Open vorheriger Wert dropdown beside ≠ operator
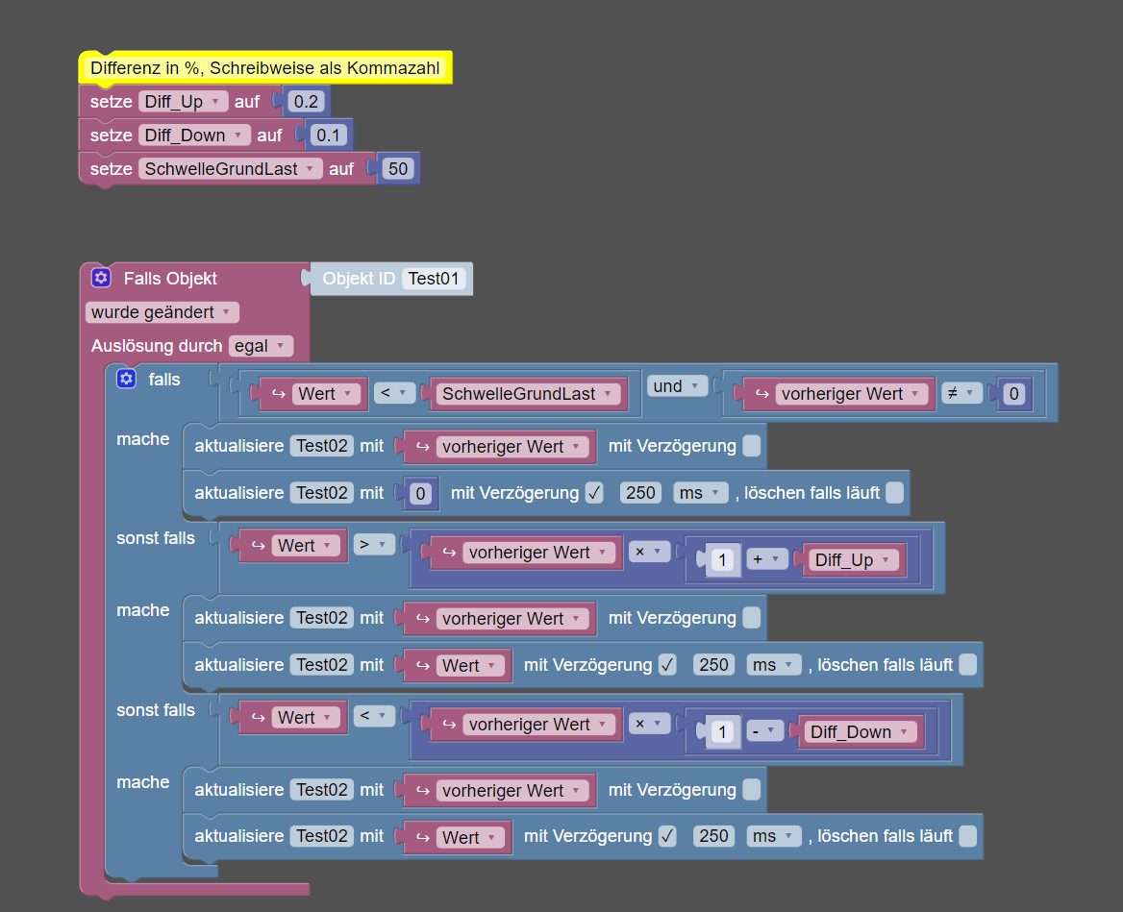The image size is (1123, 912). [852, 394]
